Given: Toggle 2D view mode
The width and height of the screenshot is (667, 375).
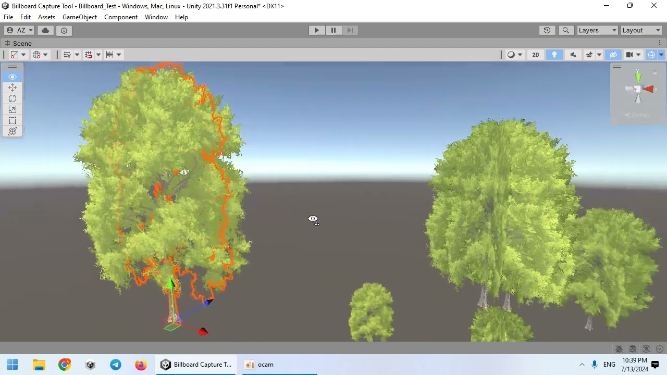Looking at the screenshot, I should (x=535, y=54).
